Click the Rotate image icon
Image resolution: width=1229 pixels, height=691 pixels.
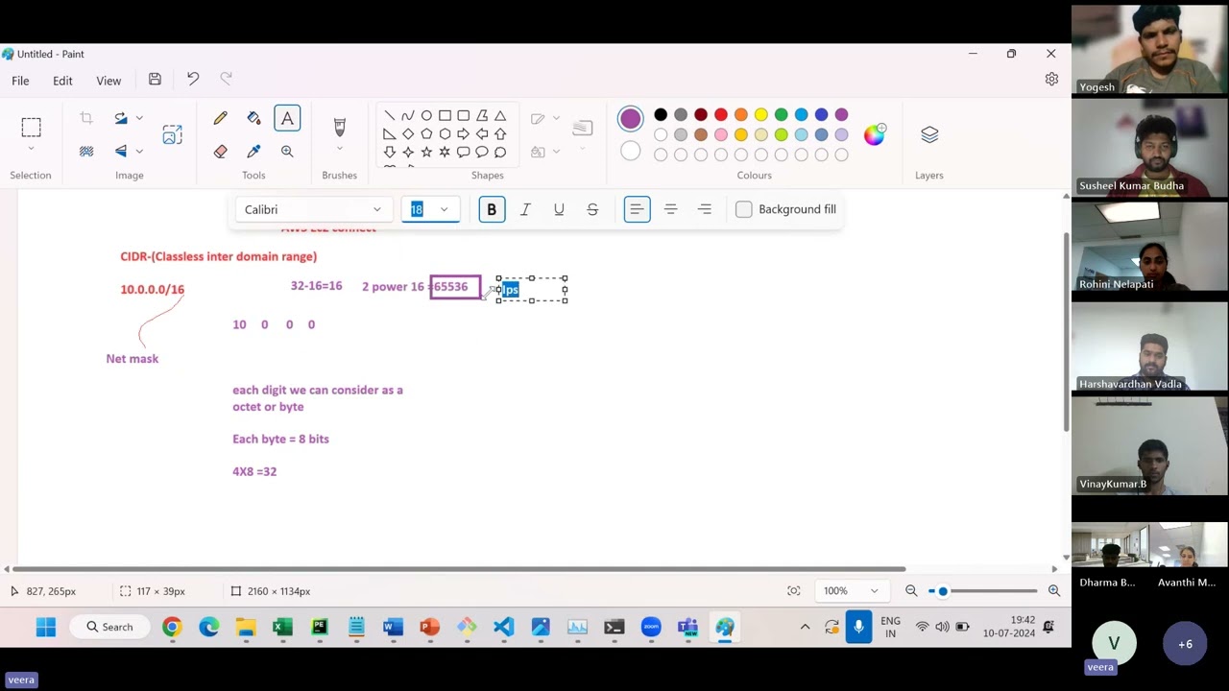tap(121, 118)
